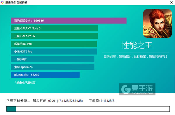
Task: Click the 索尼 Xperia Z4 bar
Action: tap(52, 67)
